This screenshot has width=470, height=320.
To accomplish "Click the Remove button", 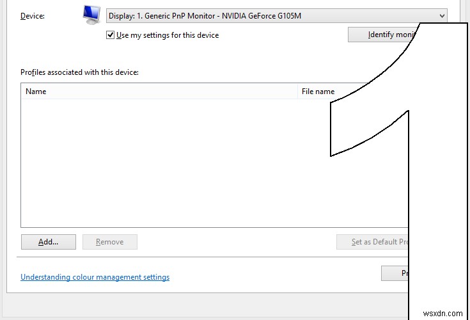I will click(x=110, y=242).
